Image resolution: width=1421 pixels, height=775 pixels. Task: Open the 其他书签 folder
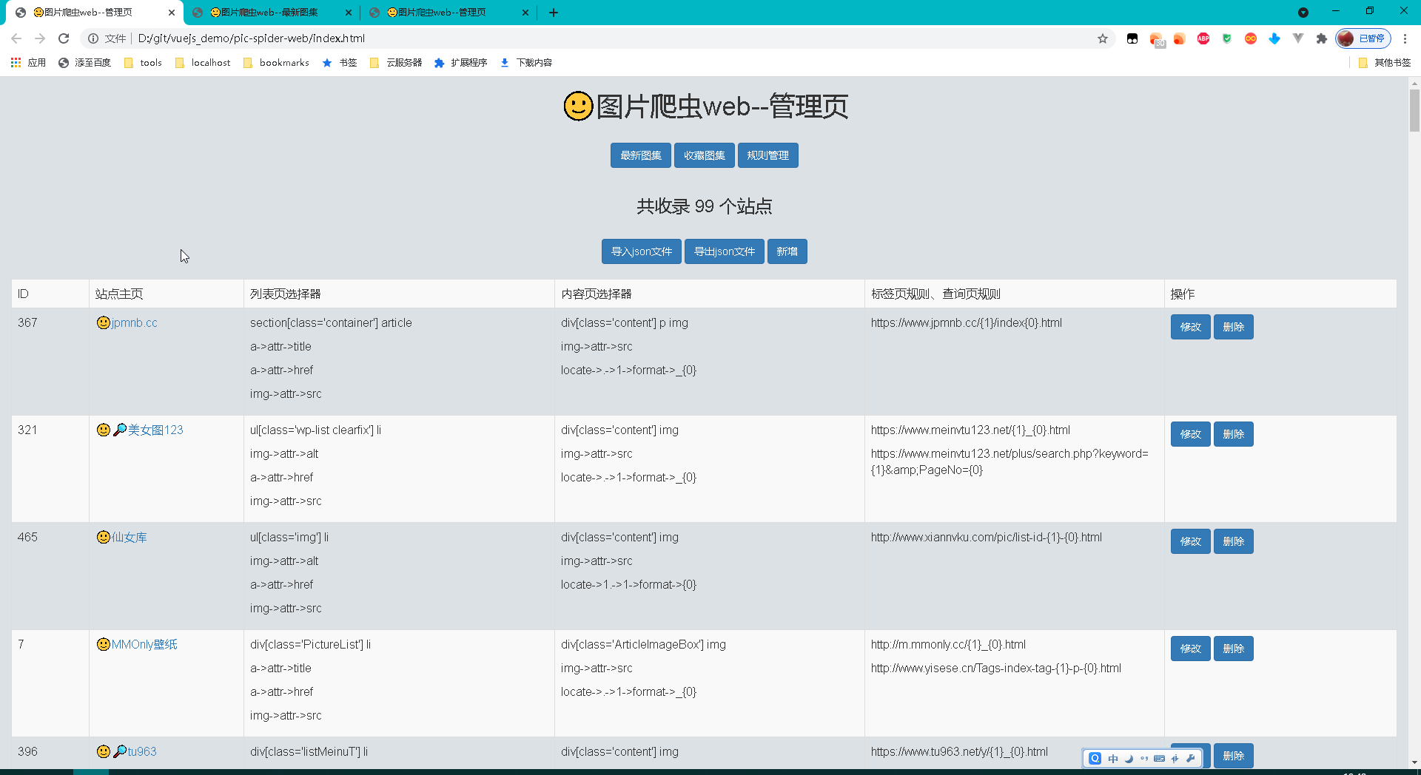coord(1385,63)
